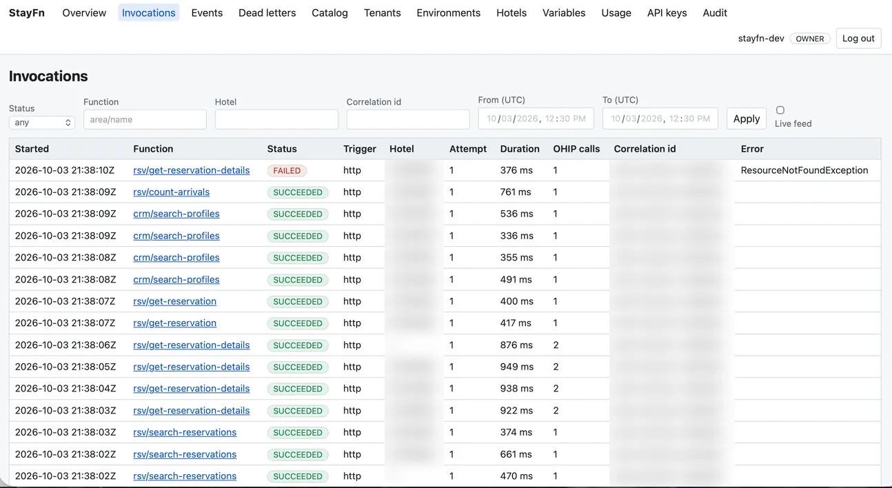Click the FAILED status badge
The image size is (892, 488).
pyautogui.click(x=287, y=170)
